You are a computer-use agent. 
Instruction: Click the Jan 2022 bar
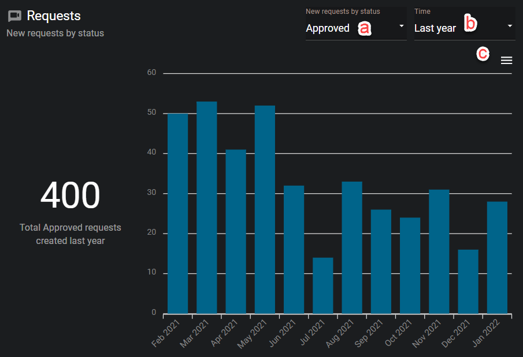pos(497,257)
